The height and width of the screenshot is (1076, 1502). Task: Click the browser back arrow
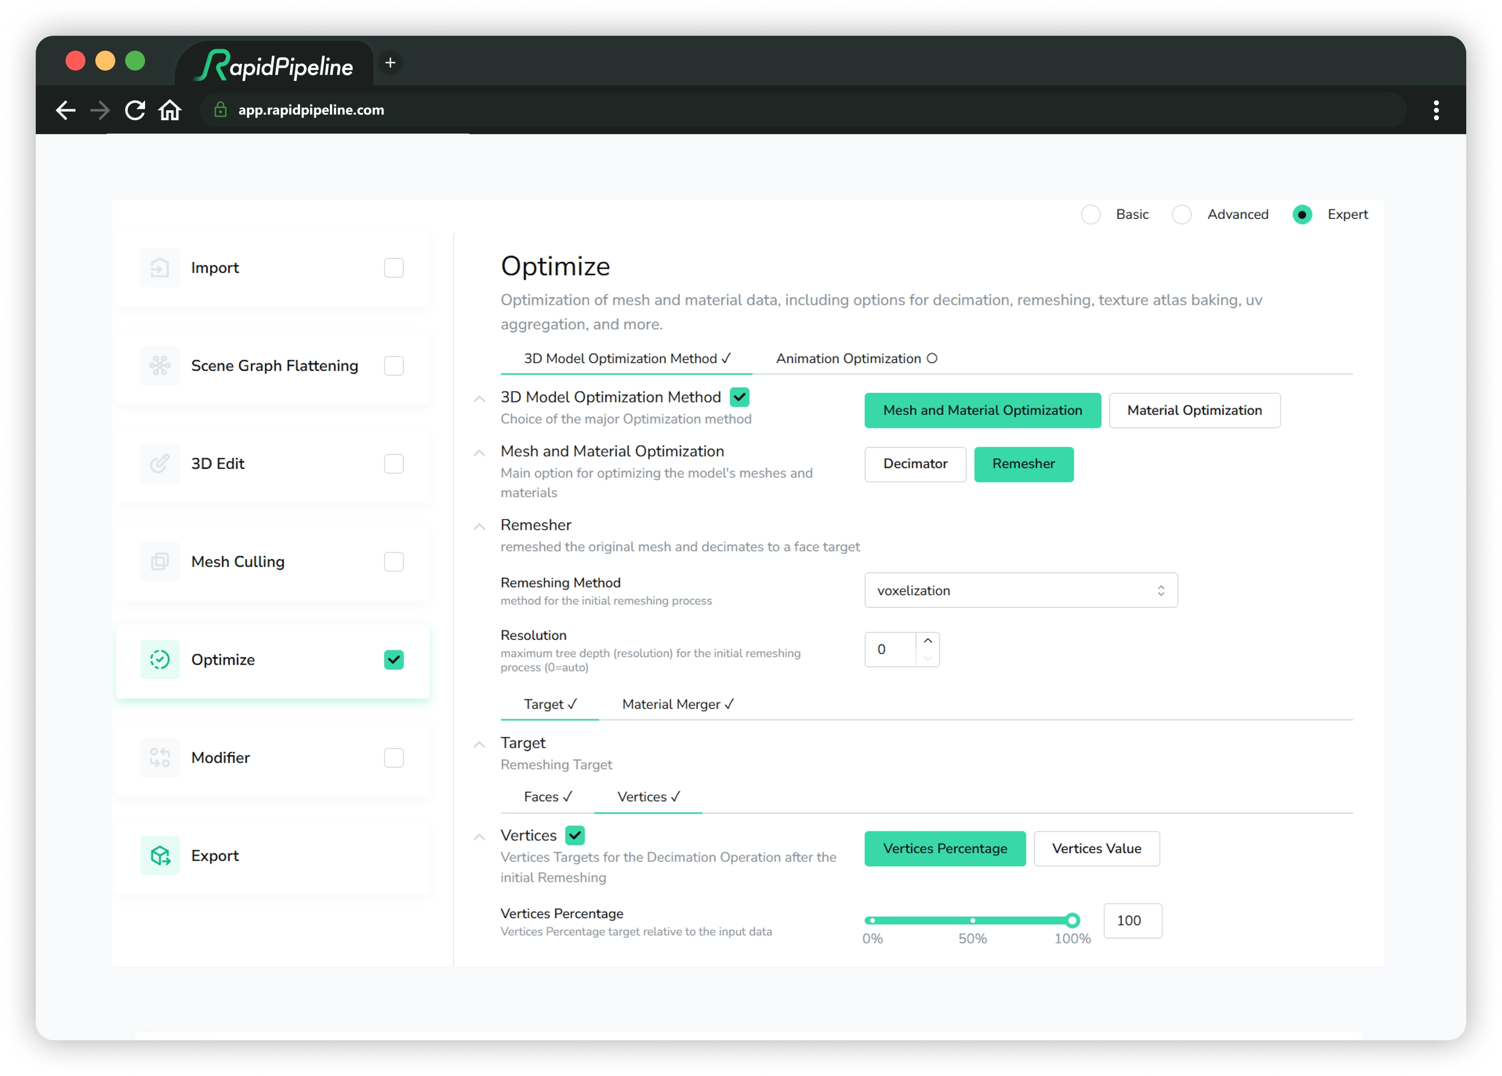[x=66, y=110]
